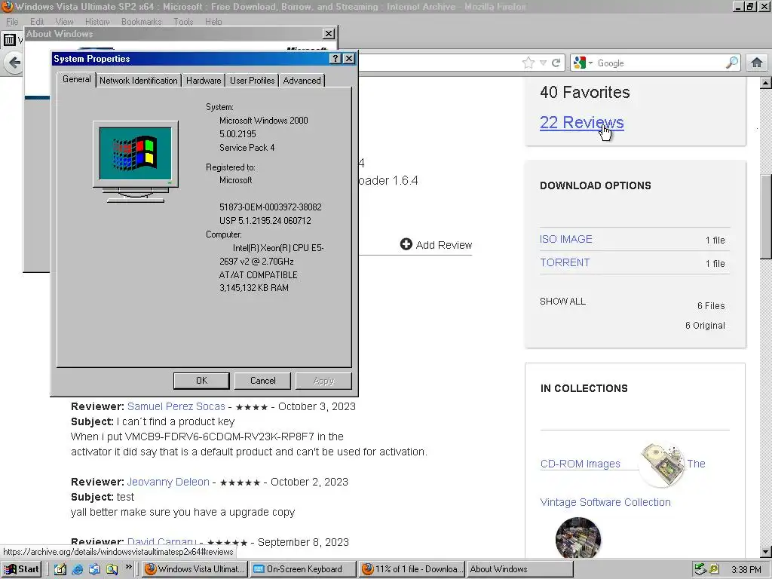The height and width of the screenshot is (579, 772).
Task: Open the Bookmarks menu
Action: tap(141, 22)
